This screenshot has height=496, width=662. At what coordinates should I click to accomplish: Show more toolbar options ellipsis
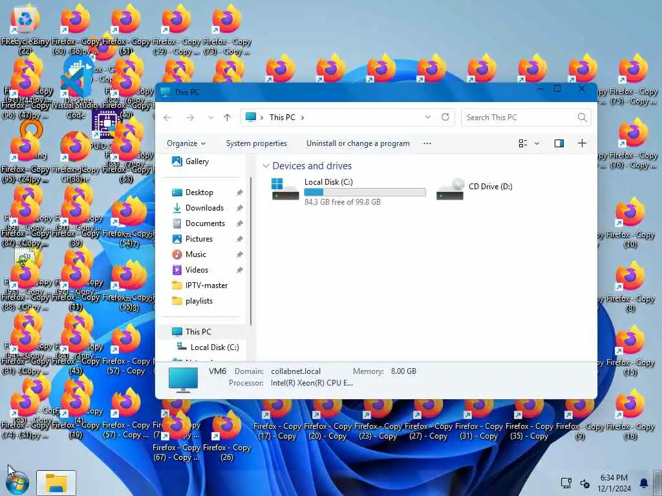click(x=427, y=143)
